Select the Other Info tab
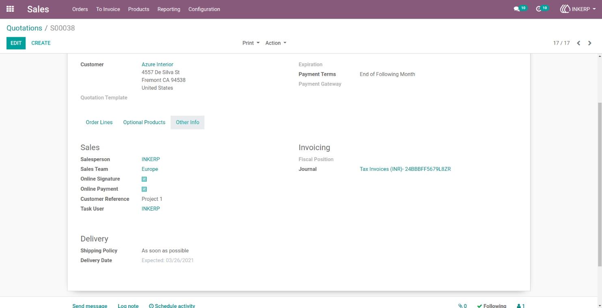Screen dimensions: 602x308 [x=188, y=122]
